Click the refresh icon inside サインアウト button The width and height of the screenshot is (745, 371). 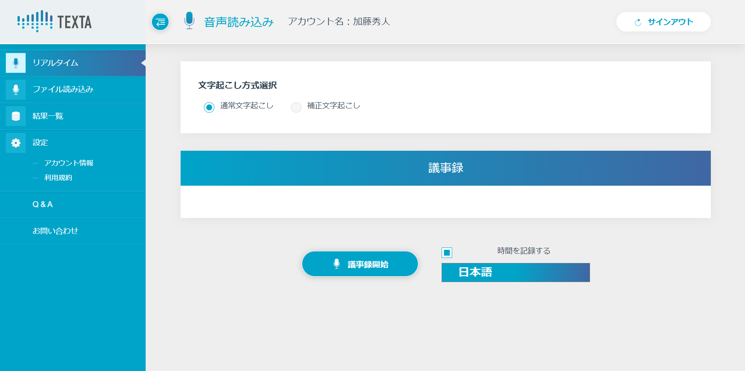pos(638,22)
